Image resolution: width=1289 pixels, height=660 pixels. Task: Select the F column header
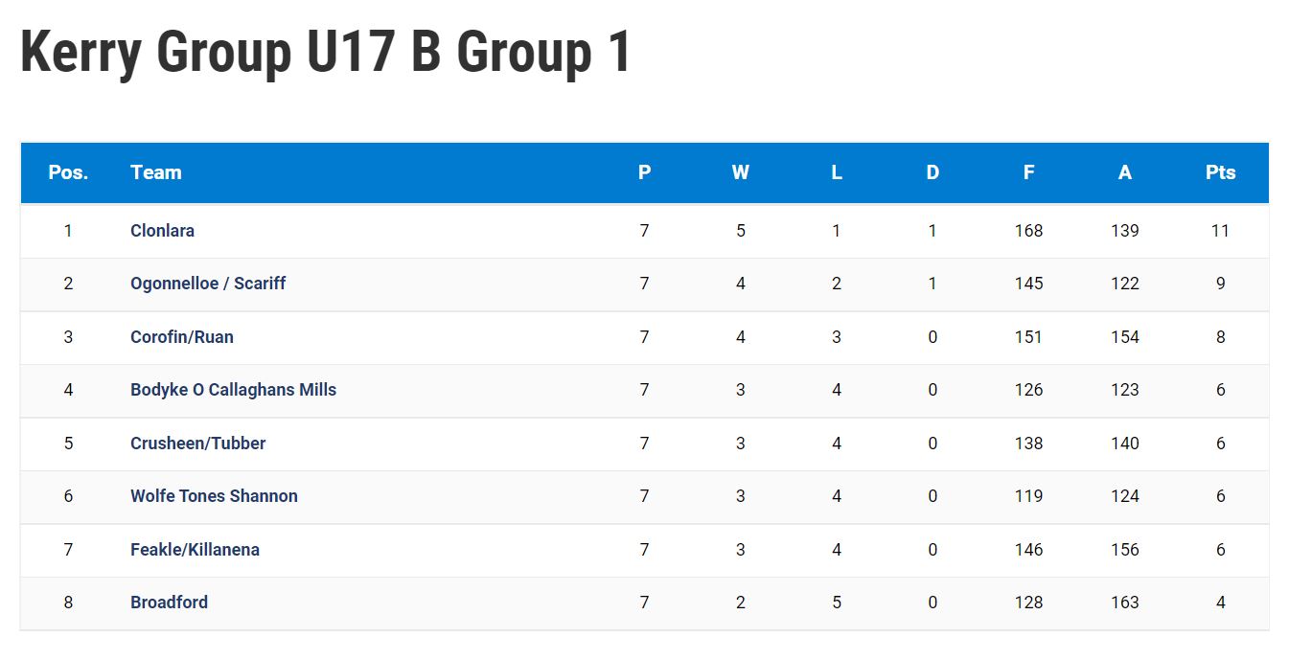(1028, 172)
